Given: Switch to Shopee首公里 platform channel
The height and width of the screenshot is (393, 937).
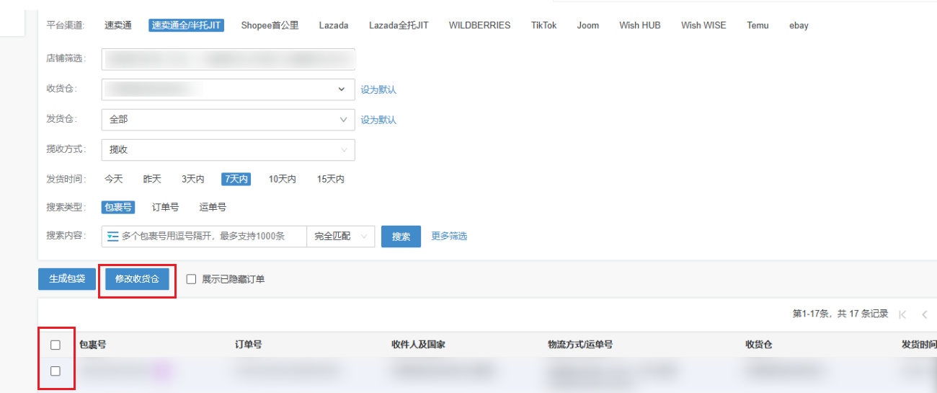Looking at the screenshot, I should (x=270, y=25).
